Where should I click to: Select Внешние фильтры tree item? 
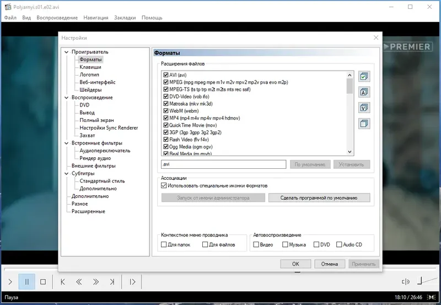click(93, 165)
